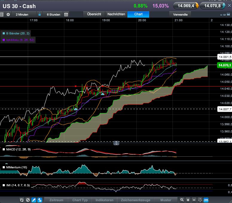Screen dimensions: 232x203
Task: Click the up-down arrows scaling icon
Action: pyautogui.click(x=40, y=200)
